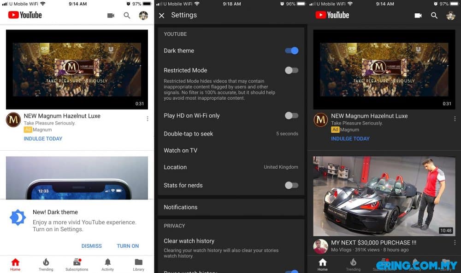Tap the Dark theme setting label
The height and width of the screenshot is (273, 461).
click(x=179, y=51)
